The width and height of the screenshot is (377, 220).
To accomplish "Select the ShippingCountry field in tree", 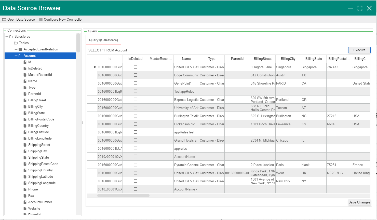I will click(41, 170).
